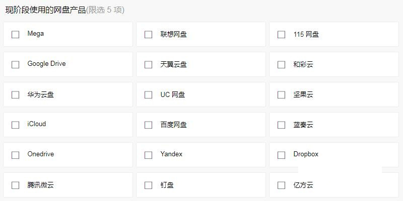This screenshot has width=403, height=201.
Task: Select the 亿方云 checkbox
Action: click(282, 185)
